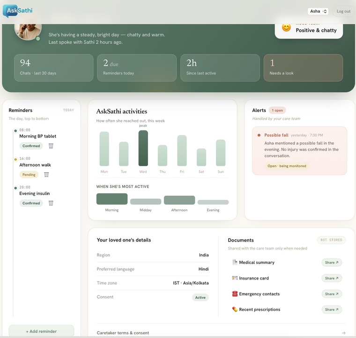Screen dimensions: 356x338
Task: Click the Tue activity bar
Action: click(x=124, y=154)
